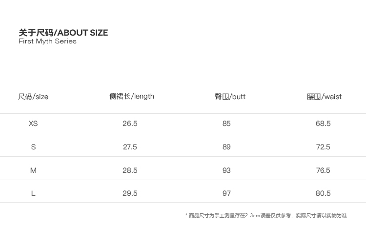
Task: Click the butt value 97
Action: (x=226, y=193)
